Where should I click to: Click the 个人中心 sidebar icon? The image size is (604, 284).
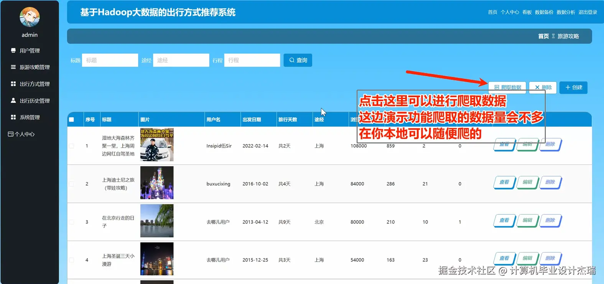pyautogui.click(x=11, y=134)
